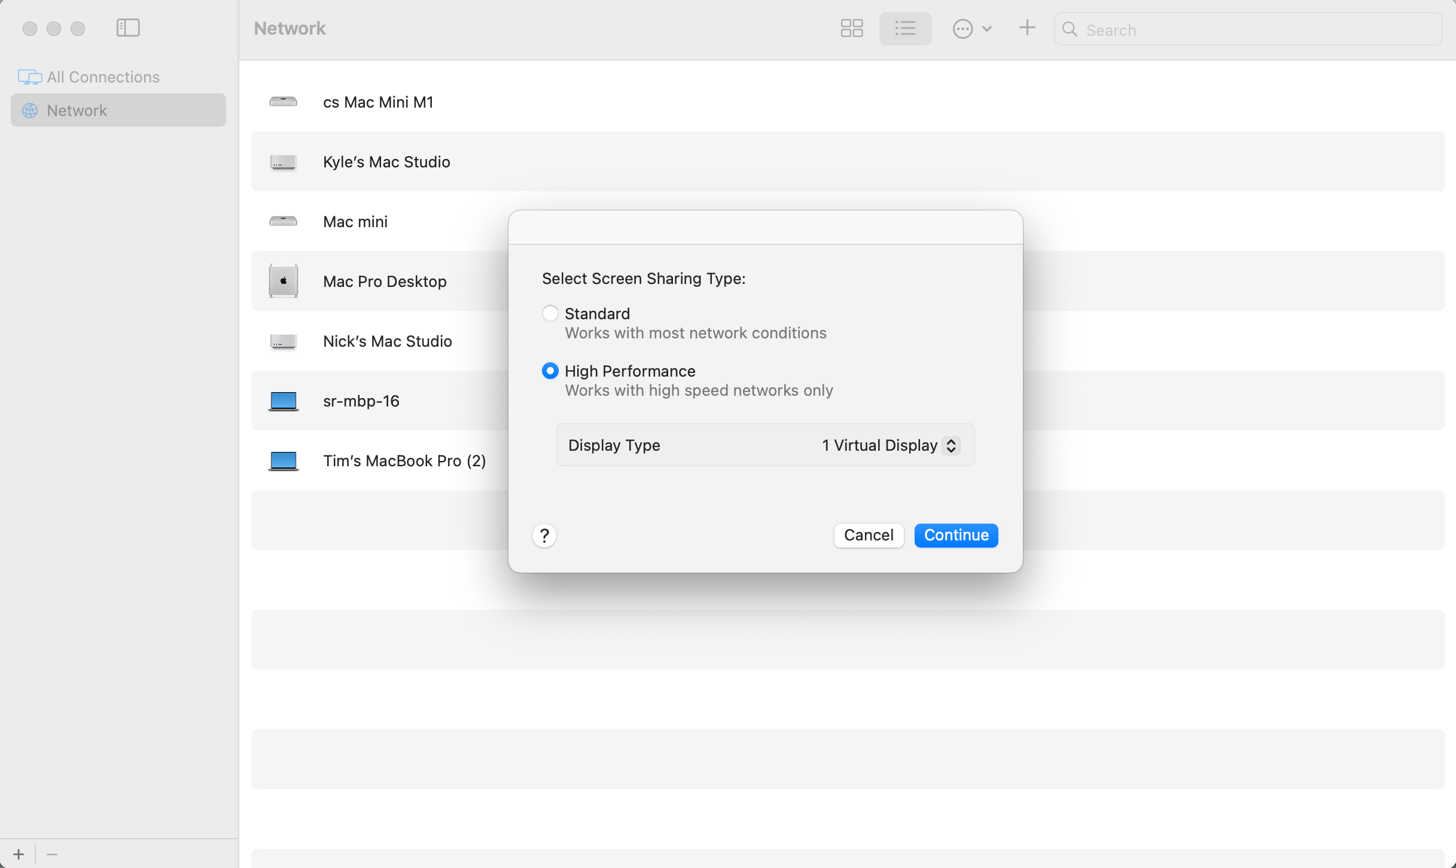
Task: Select Kyle's Mac Studio row
Action: click(x=848, y=161)
